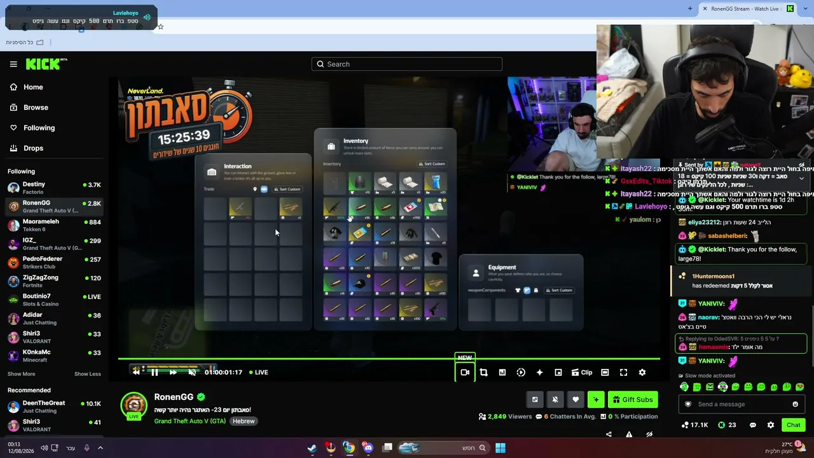This screenshot has height=458, width=814.
Task: Click RonenGG's channel avatar
Action: [x=134, y=406]
